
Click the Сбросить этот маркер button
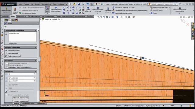pos(20,98)
